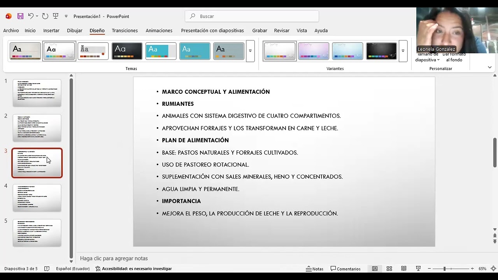498x280 pixels.
Task: Toggle the Comentarios pane button
Action: [345, 269]
